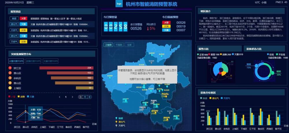This screenshot has width=289, height=133.
Task: Click the rank 1 badge for 滨江区
Action: 10,68
